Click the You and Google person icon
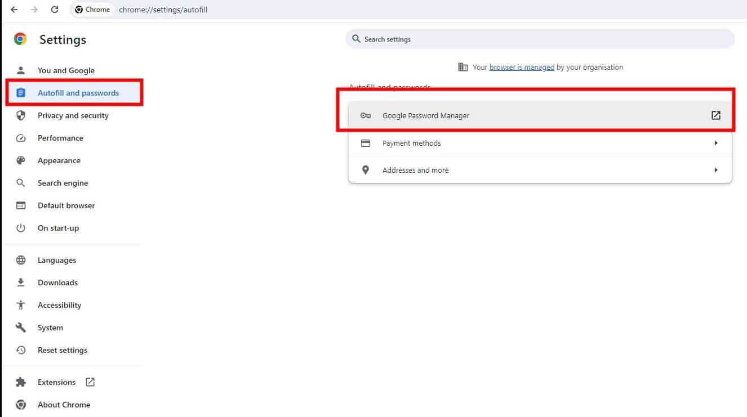 21,70
